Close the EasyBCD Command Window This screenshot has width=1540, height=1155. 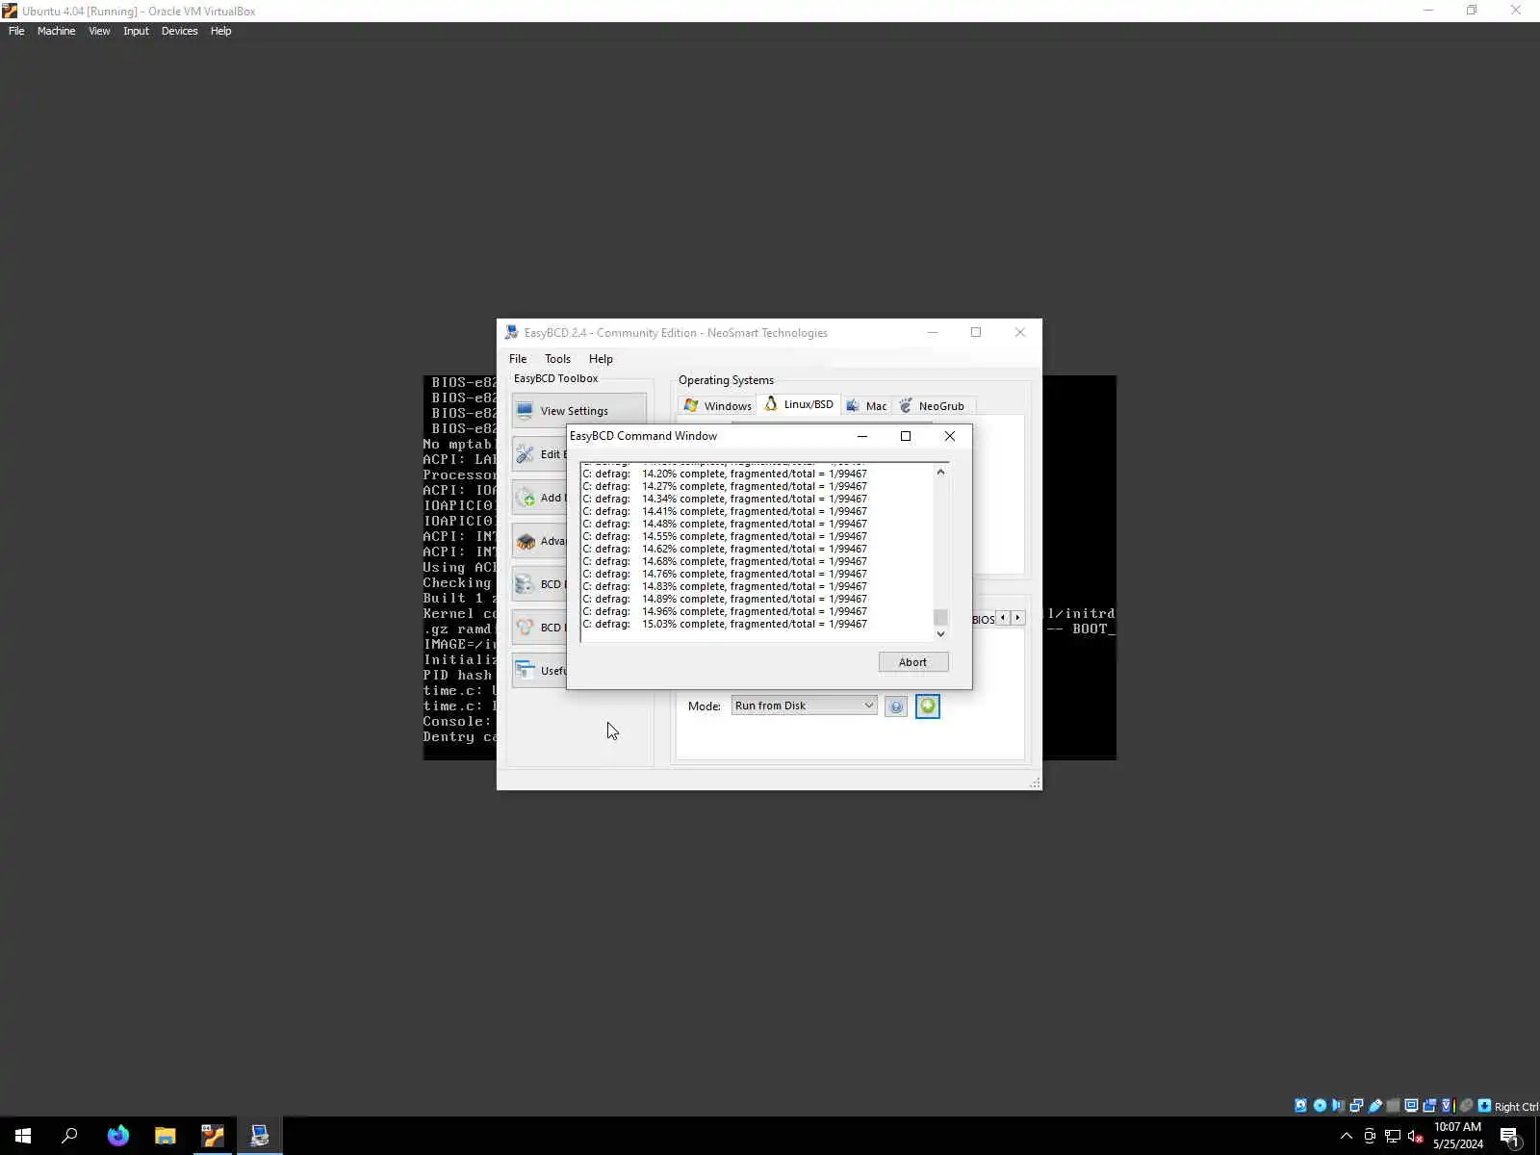pos(950,436)
